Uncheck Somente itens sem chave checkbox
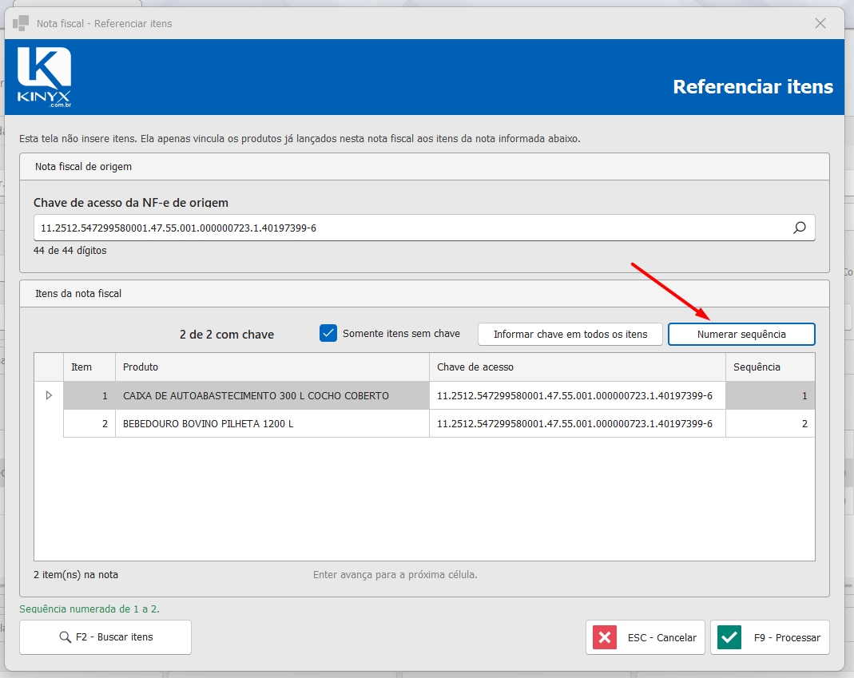Image resolution: width=854 pixels, height=678 pixels. pyautogui.click(x=328, y=333)
